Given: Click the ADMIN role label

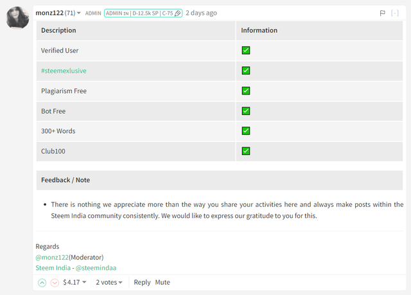Looking at the screenshot, I should [93, 13].
